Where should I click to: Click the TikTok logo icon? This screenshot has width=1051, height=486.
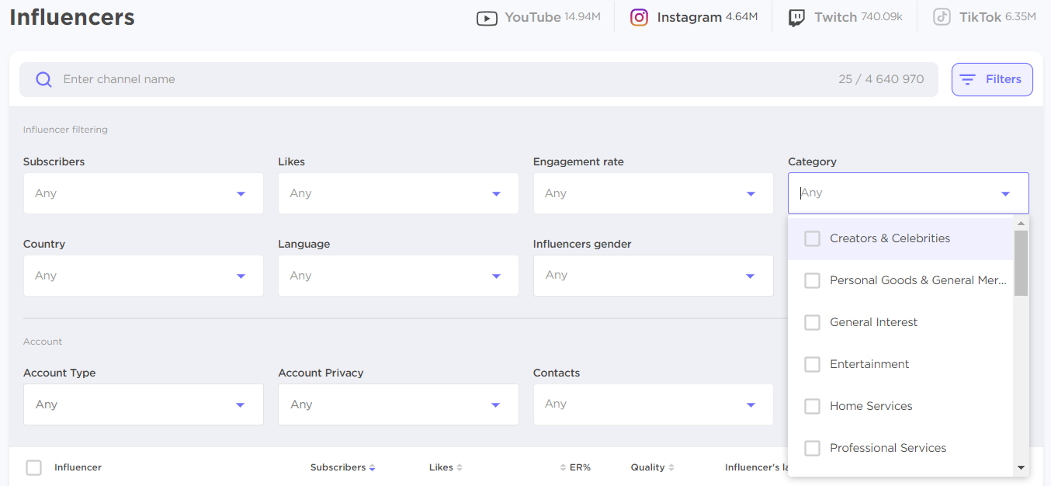click(x=942, y=17)
